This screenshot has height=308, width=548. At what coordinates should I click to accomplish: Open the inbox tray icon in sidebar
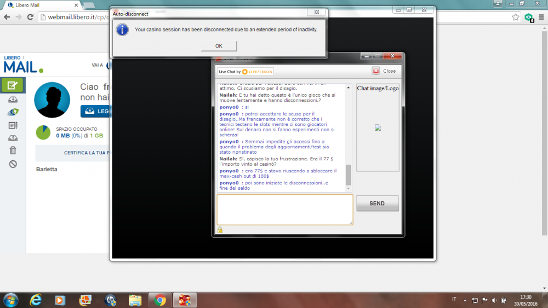[13, 100]
